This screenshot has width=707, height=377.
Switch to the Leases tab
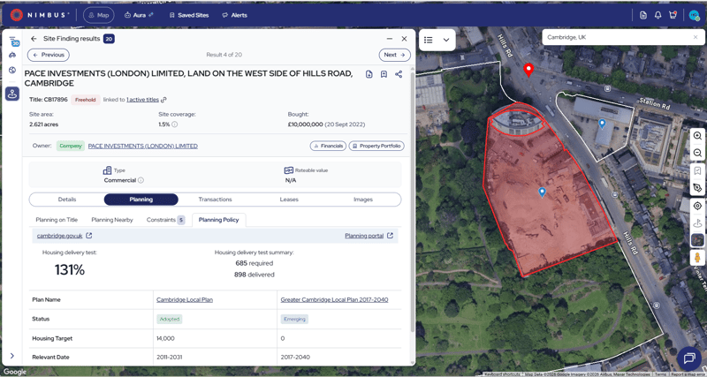[x=289, y=200]
